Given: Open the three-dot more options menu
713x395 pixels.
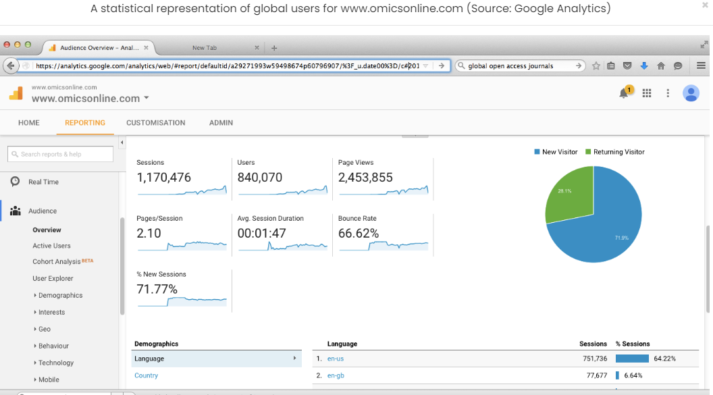Looking at the screenshot, I should point(668,93).
